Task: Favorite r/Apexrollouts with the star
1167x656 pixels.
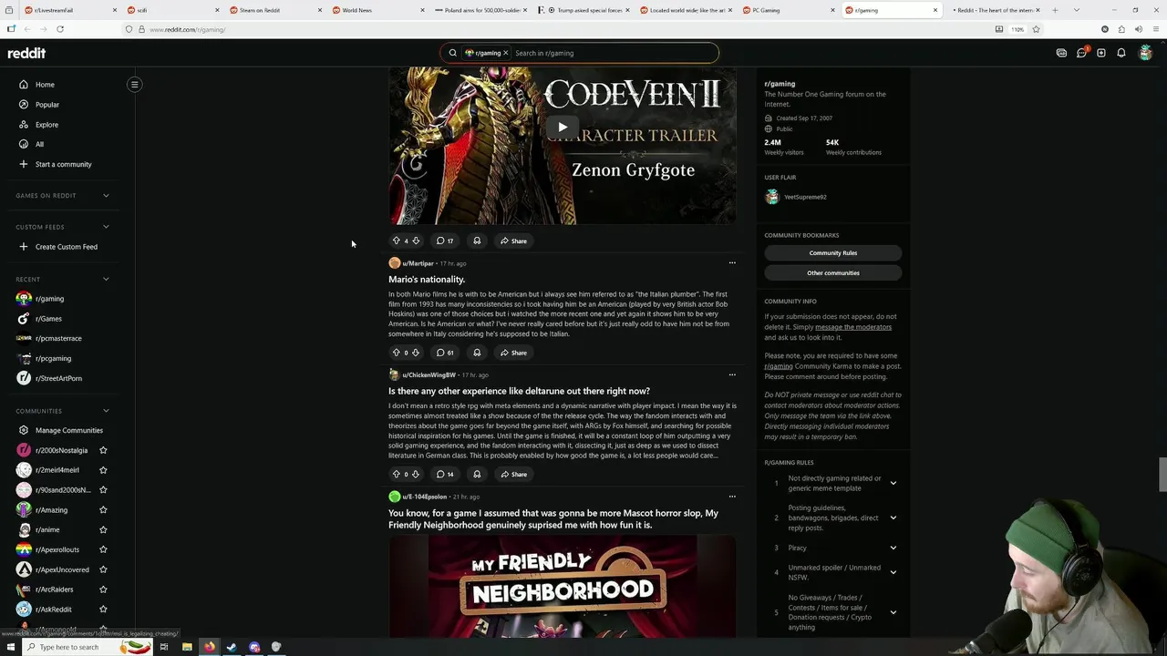Action: pos(103,549)
